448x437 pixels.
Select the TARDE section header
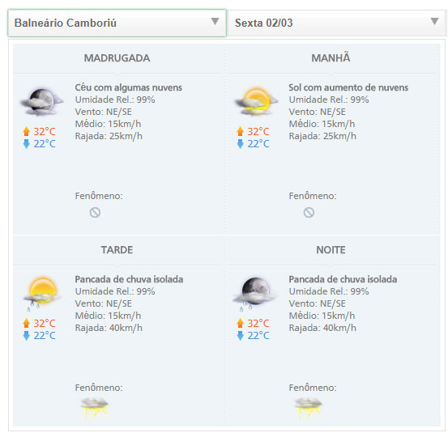pos(117,250)
